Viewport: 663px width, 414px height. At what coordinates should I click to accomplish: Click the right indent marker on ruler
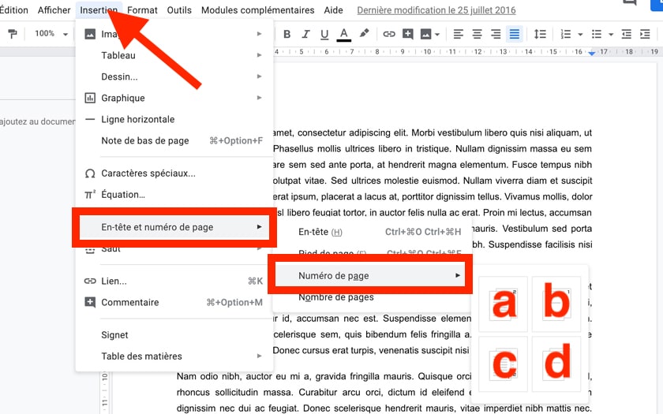coord(592,54)
